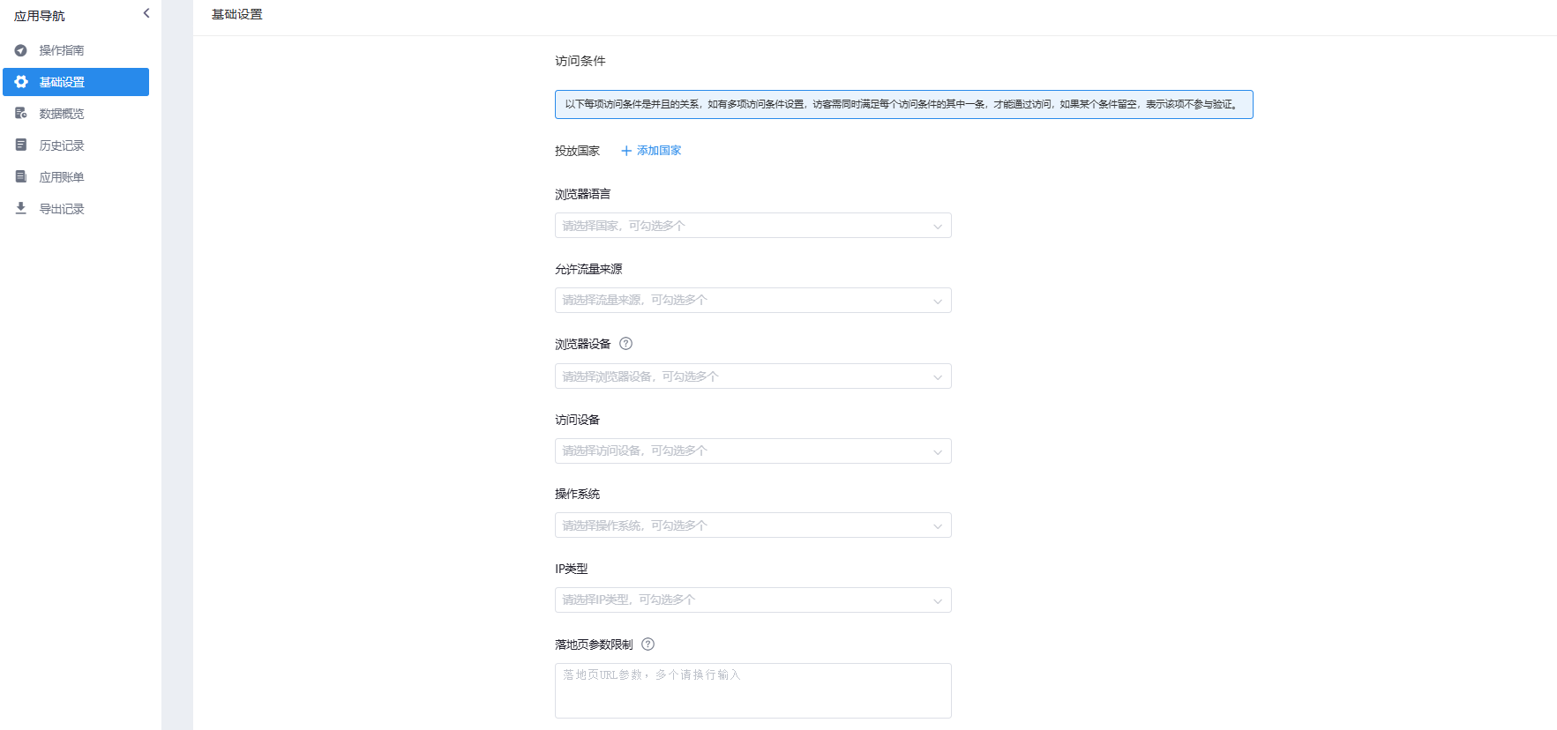The height and width of the screenshot is (730, 1557).
Task: Click the 历史记录 document icon
Action: pyautogui.click(x=21, y=145)
